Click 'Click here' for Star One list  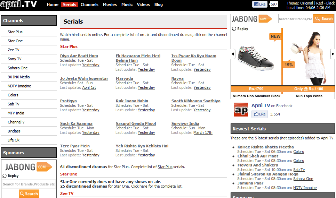(139, 186)
